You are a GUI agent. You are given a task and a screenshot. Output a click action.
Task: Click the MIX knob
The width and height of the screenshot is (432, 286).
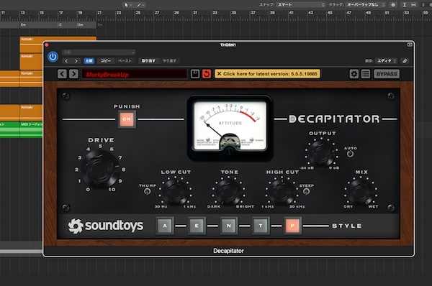click(361, 191)
